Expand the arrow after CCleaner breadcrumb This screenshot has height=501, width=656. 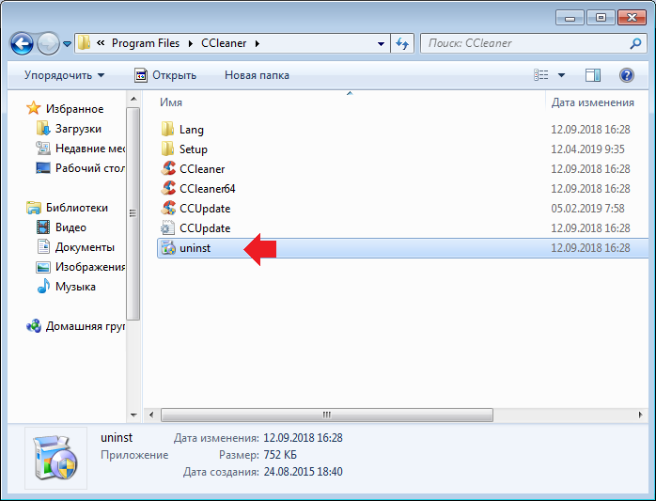258,43
